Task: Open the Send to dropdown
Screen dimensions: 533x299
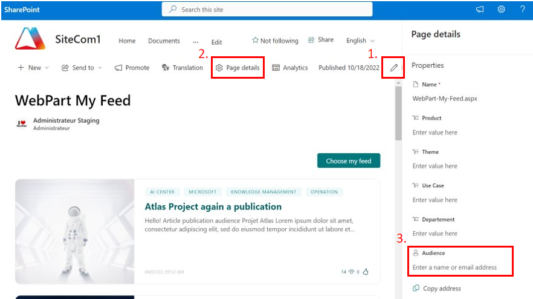Action: pyautogui.click(x=82, y=68)
